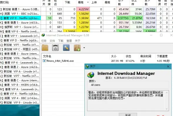This screenshot has width=173, height=116.
Task: Click connection count 10 cell
Action: [x=49, y=18]
